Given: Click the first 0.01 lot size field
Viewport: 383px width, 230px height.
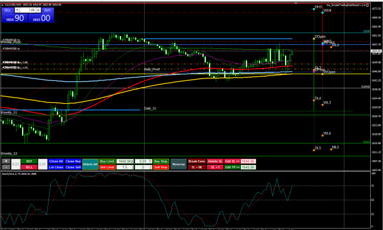Looking at the screenshot, I should [16, 164].
